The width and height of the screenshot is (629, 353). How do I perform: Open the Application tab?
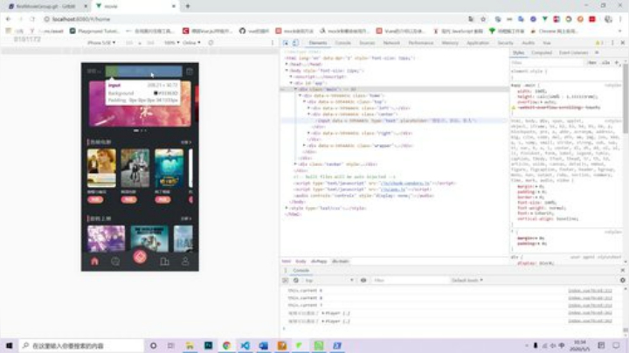click(x=477, y=43)
